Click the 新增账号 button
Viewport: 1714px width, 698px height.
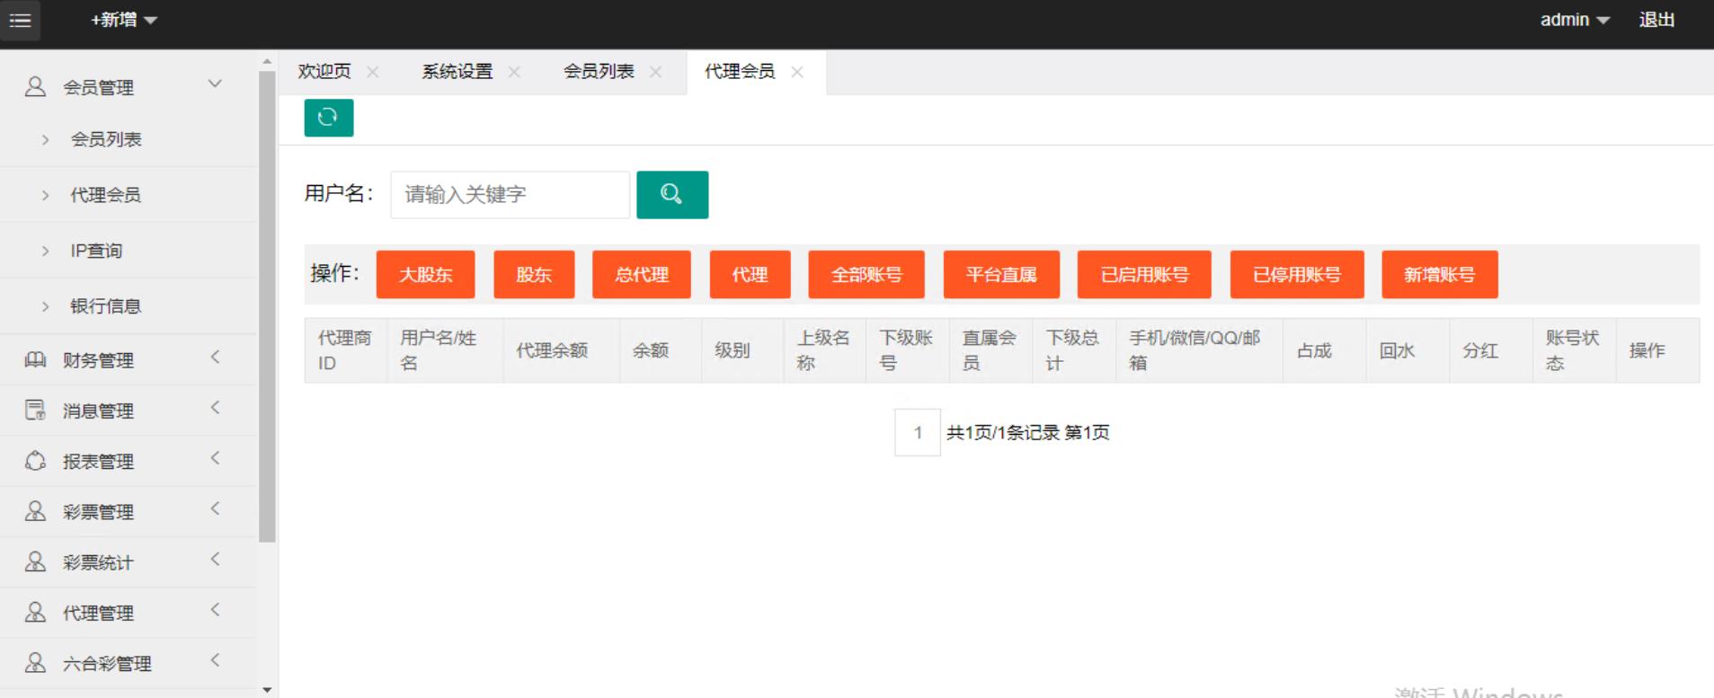click(1439, 274)
